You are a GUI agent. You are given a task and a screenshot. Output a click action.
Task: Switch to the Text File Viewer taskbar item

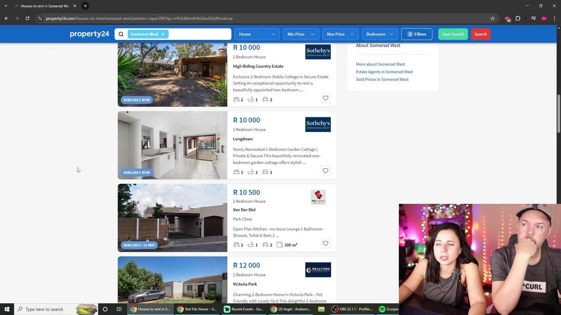pos(197,309)
